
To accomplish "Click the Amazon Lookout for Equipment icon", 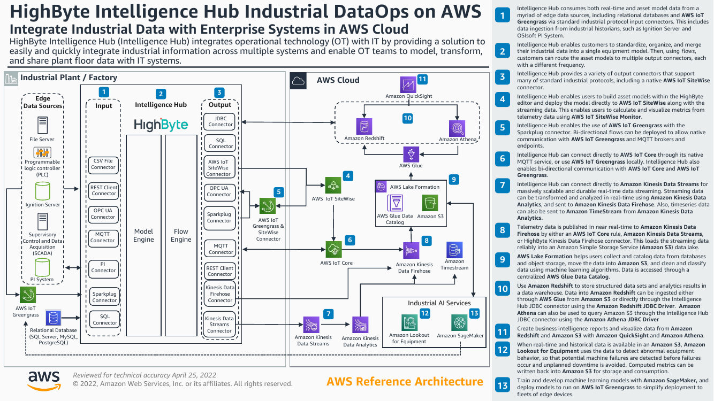I will pyautogui.click(x=409, y=322).
